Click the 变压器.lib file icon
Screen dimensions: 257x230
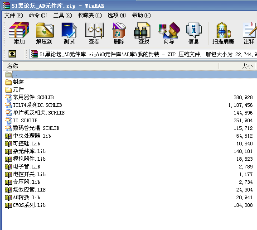(x=9, y=182)
